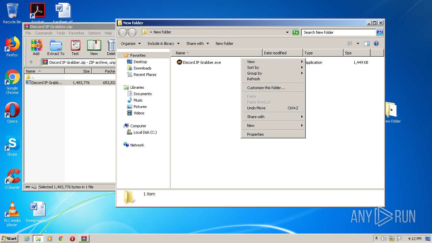
Task: Open the Organize dropdown menu
Action: [x=131, y=44]
